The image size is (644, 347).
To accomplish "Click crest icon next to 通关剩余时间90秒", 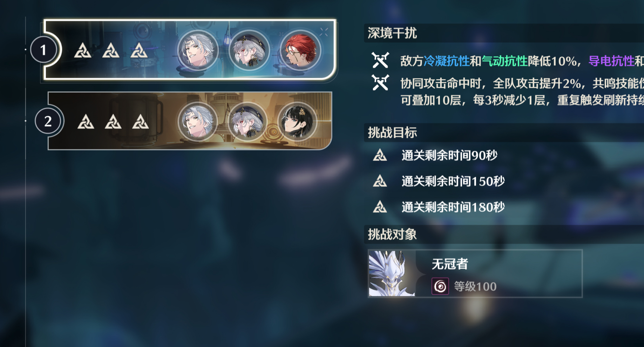I will pyautogui.click(x=380, y=155).
